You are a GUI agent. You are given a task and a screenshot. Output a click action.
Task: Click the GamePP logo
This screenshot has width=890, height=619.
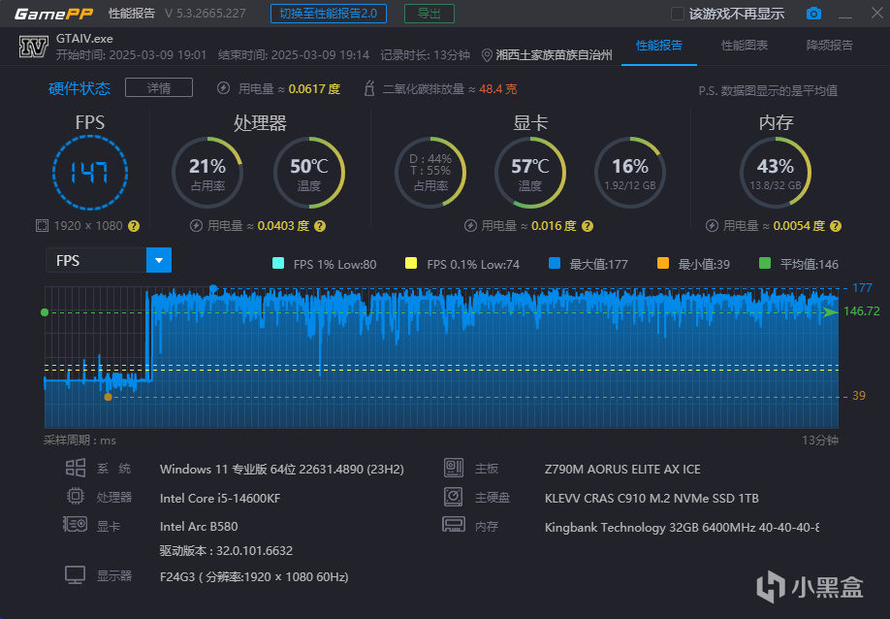pyautogui.click(x=53, y=14)
